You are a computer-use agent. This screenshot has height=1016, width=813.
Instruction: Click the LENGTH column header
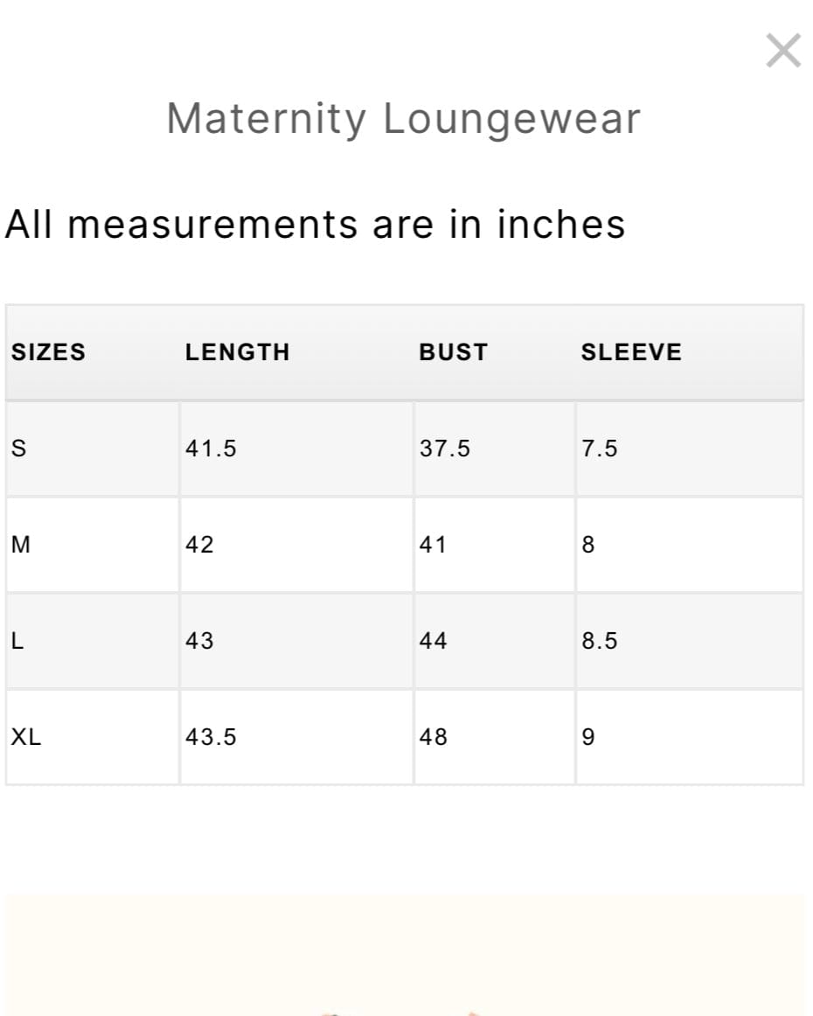click(x=237, y=352)
